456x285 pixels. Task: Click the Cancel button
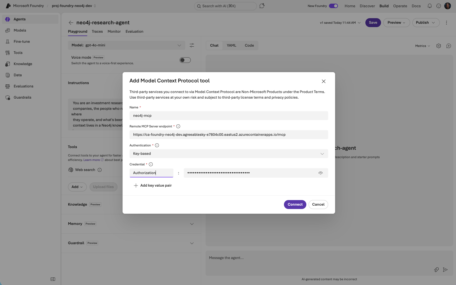[318, 205]
